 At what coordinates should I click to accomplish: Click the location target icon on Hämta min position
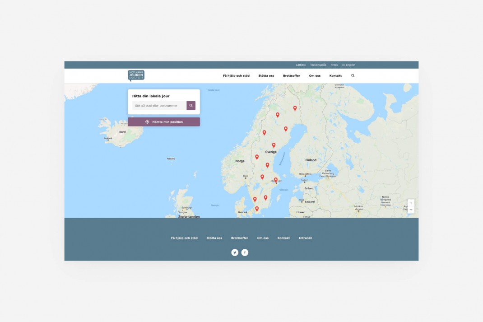[x=147, y=122]
